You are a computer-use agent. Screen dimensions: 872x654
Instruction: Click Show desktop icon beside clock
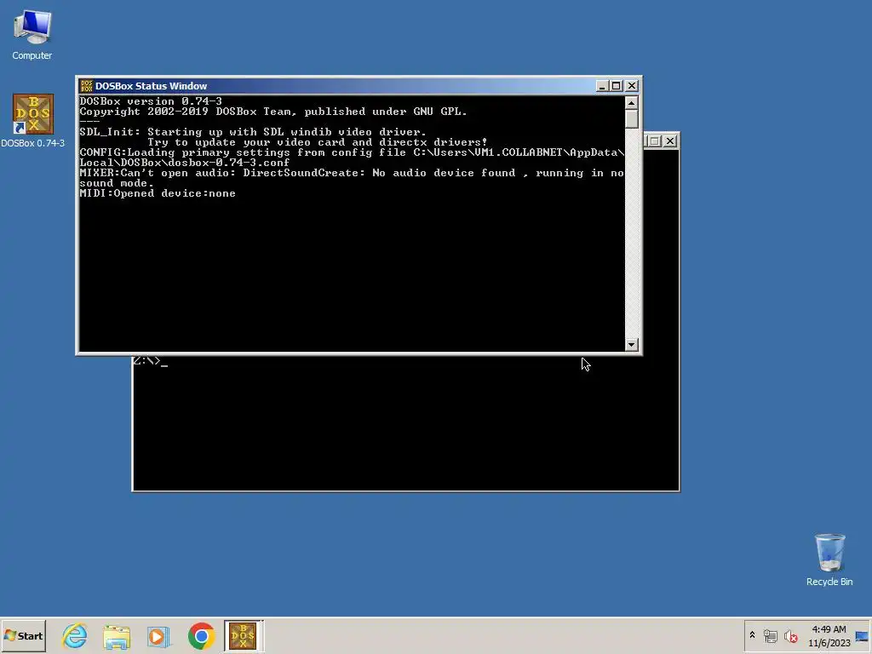pos(862,635)
